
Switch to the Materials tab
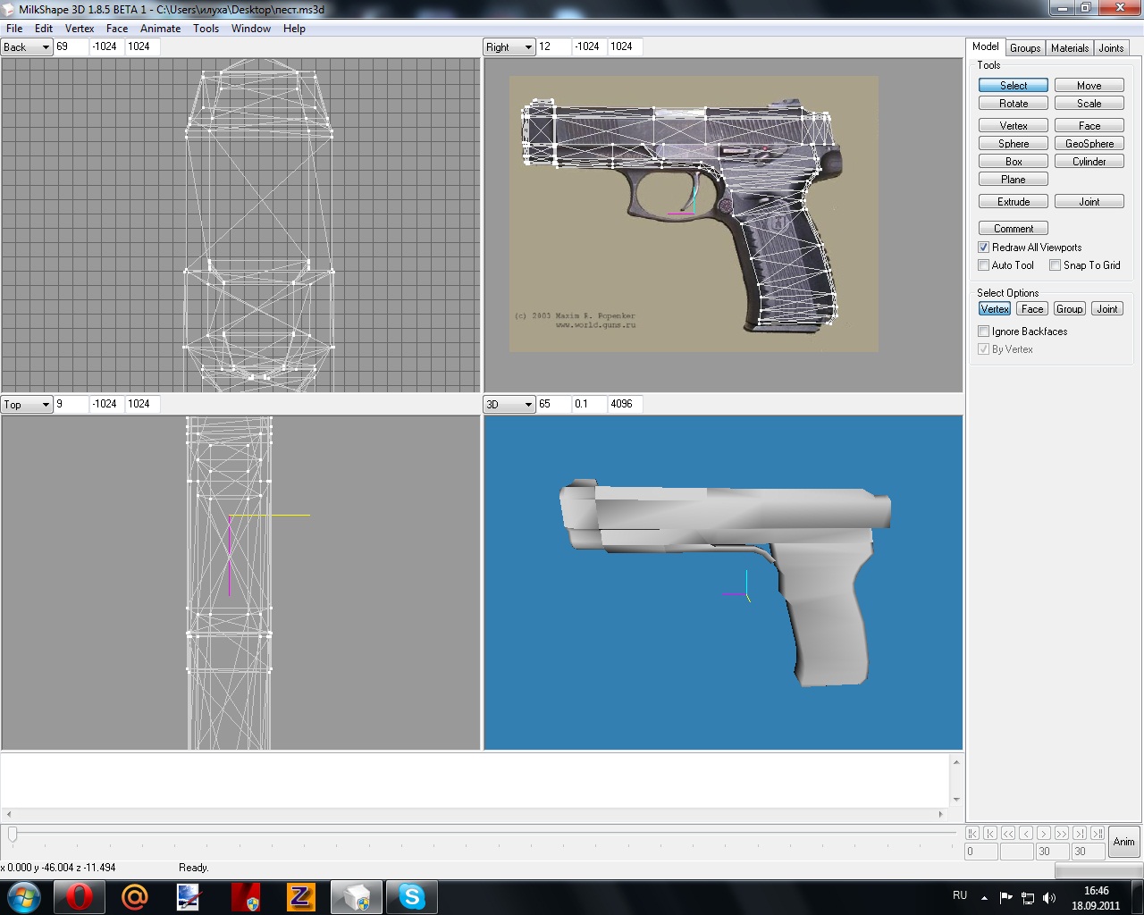click(1069, 48)
